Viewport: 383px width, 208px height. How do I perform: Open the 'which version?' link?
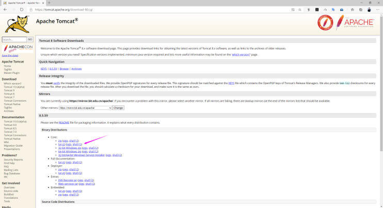pyautogui.click(x=241, y=55)
